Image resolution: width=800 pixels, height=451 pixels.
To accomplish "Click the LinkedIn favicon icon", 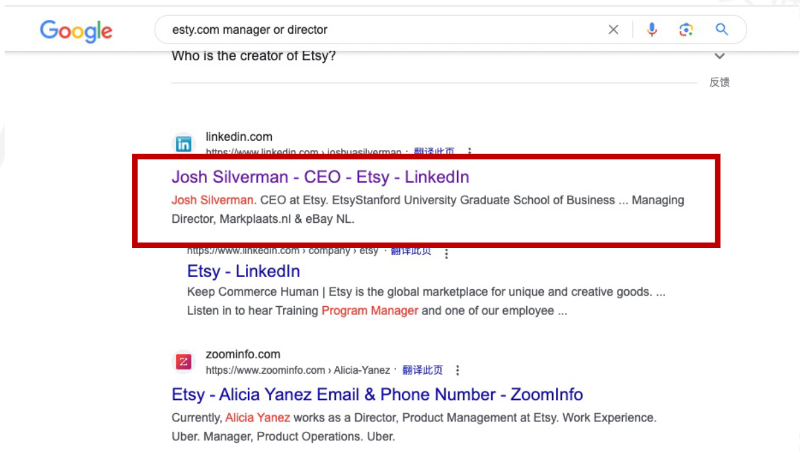I will [x=184, y=144].
